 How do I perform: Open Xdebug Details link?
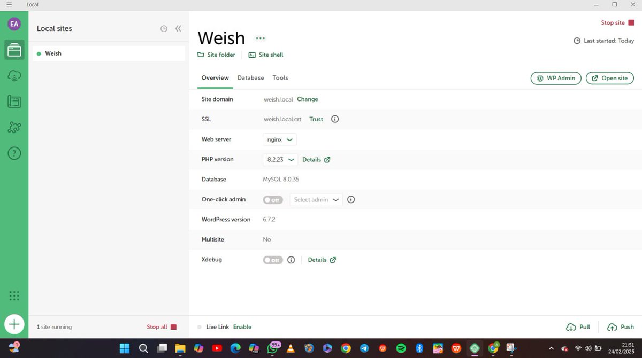pos(322,260)
